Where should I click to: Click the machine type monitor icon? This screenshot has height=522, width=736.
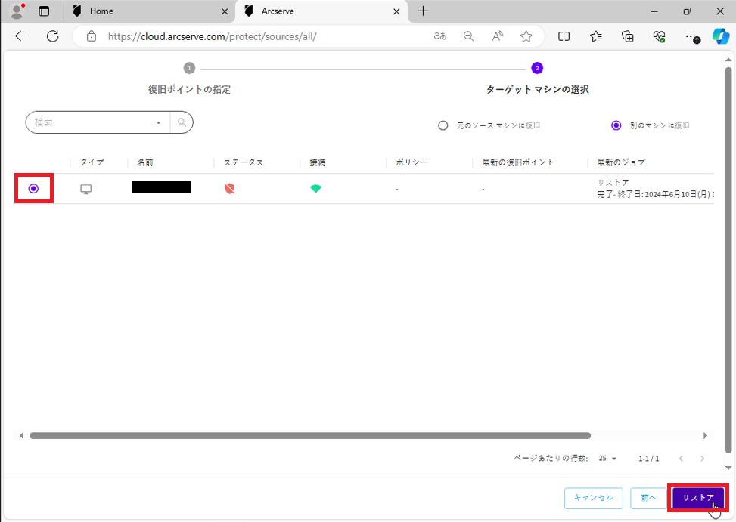click(x=86, y=189)
